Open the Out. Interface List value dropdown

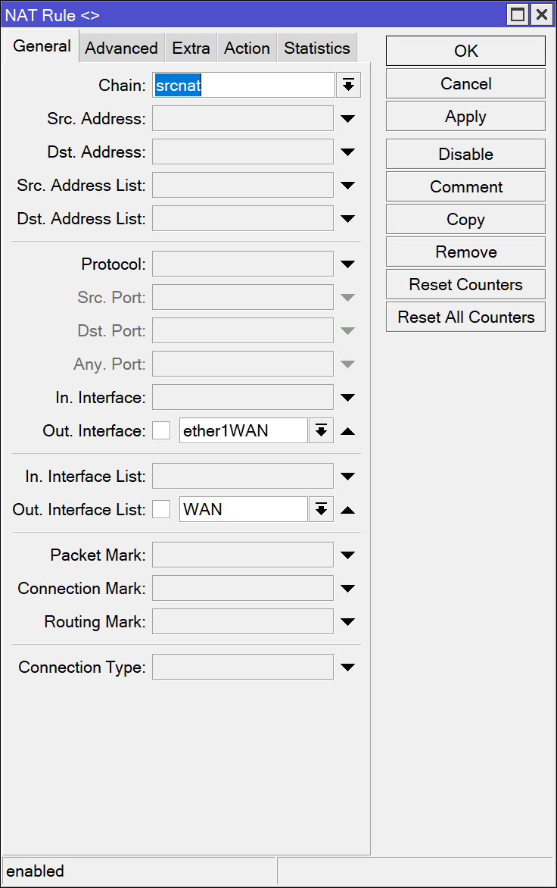[x=321, y=510]
